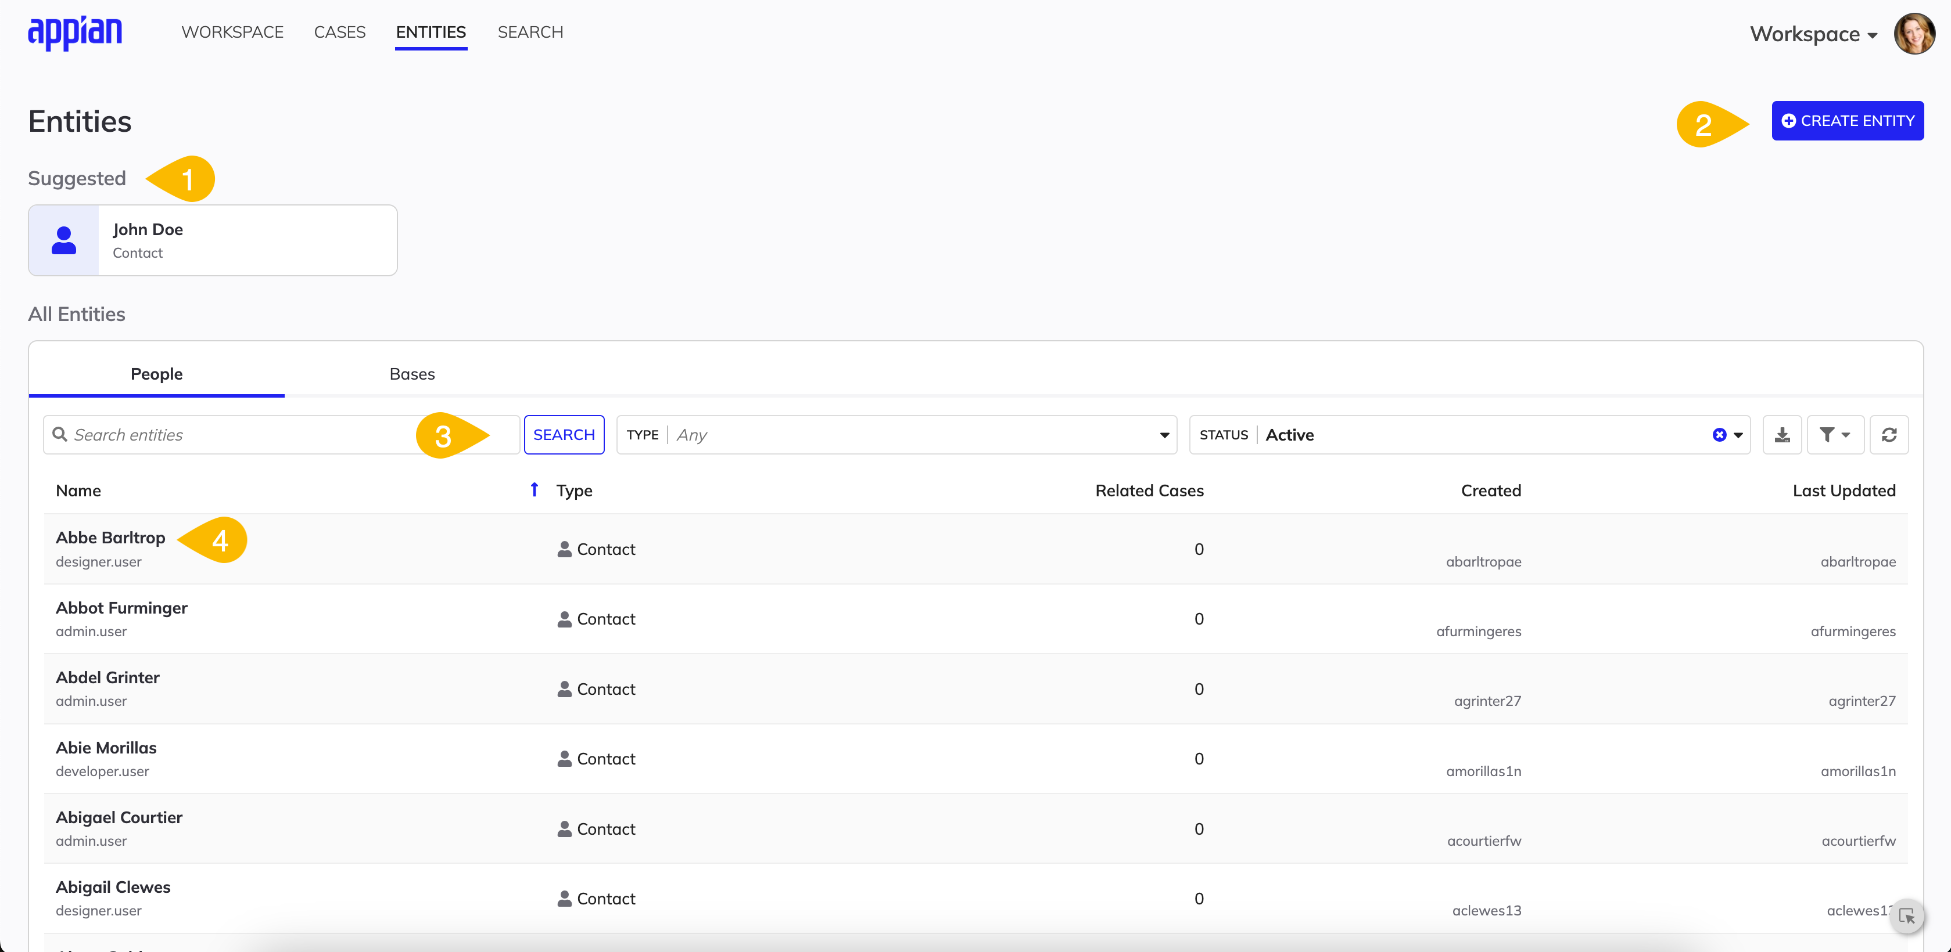Switch to the Bases tab
1951x952 pixels.
[x=412, y=374]
